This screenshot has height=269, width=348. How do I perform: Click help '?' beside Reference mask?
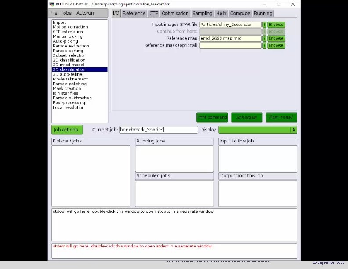264,45
